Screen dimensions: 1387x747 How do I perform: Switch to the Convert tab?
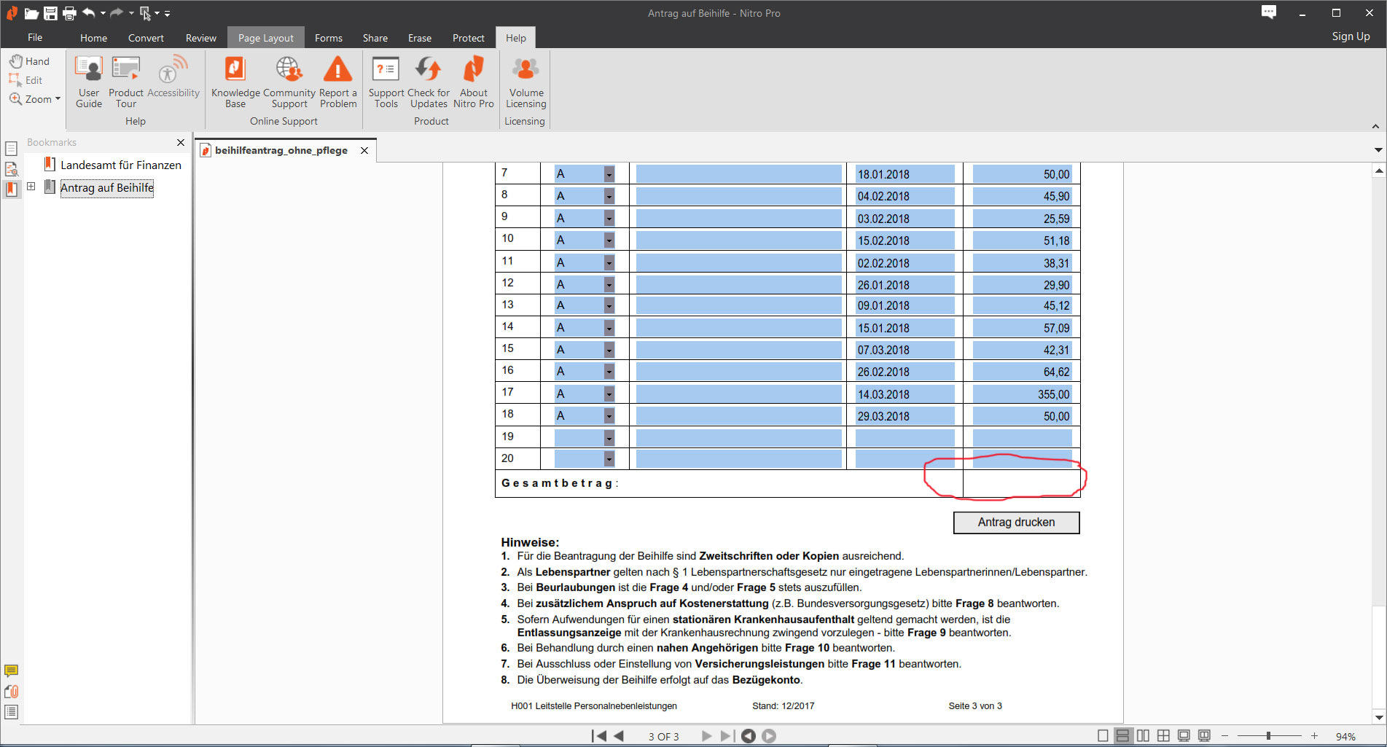[146, 38]
